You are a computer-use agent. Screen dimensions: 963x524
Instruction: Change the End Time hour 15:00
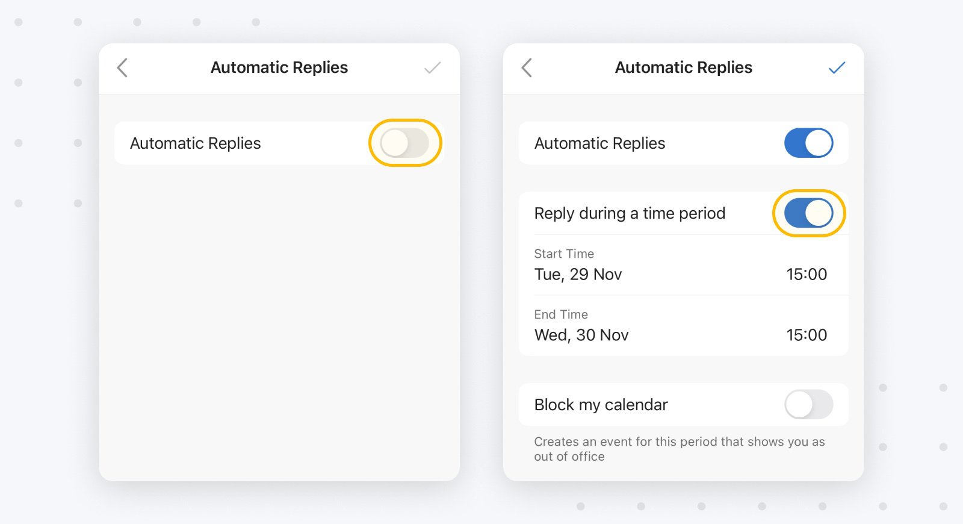click(807, 335)
